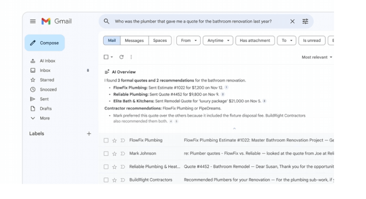Star the FlowFix Plumbing email
Viewport: 366px width, 199px height.
point(114,140)
